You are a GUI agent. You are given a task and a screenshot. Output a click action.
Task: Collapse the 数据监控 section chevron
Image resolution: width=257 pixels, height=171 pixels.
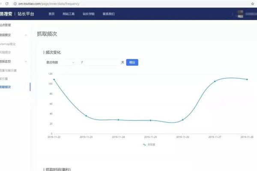tap(26, 62)
